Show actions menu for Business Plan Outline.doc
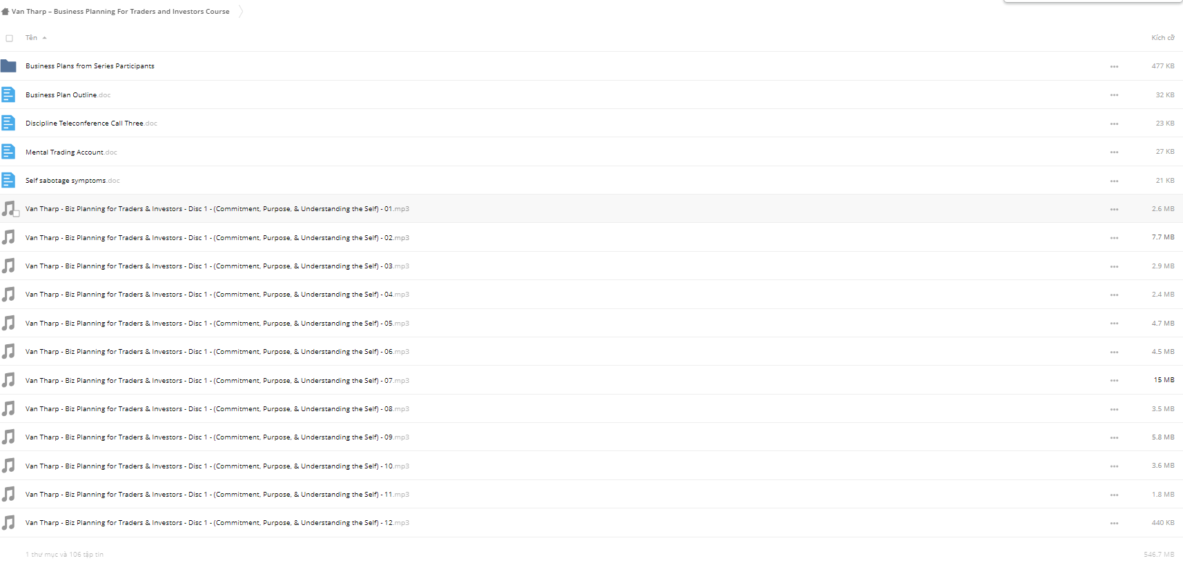Screen dimensions: 1183x565 (x=1114, y=95)
